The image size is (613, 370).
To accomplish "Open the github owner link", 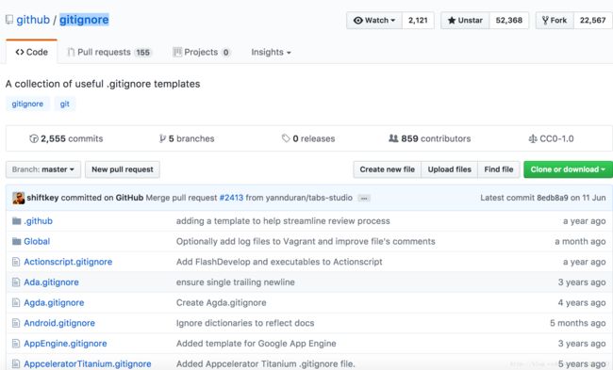I will click(33, 20).
